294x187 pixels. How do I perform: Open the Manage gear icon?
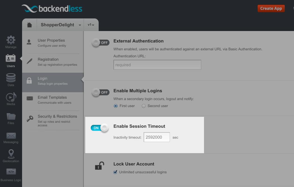point(11,40)
